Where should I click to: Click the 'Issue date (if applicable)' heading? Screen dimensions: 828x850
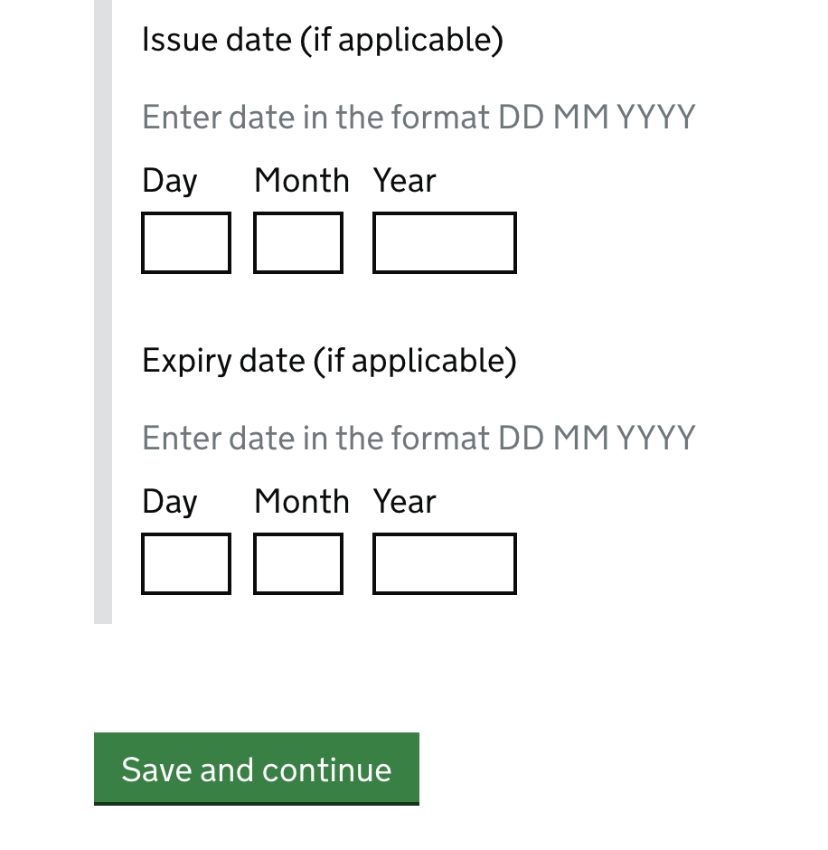coord(323,40)
